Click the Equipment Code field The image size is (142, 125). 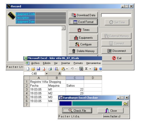(50, 14)
